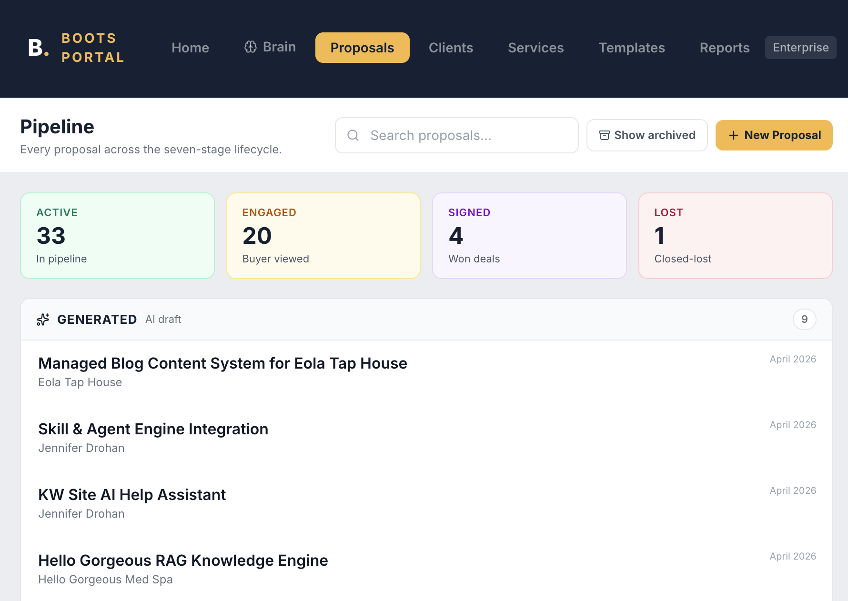Click the search magnifier icon
The width and height of the screenshot is (848, 601).
point(353,135)
